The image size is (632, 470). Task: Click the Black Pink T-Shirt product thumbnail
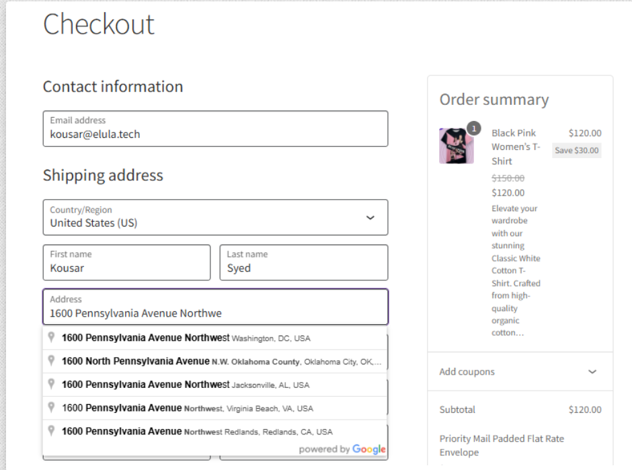(x=457, y=146)
